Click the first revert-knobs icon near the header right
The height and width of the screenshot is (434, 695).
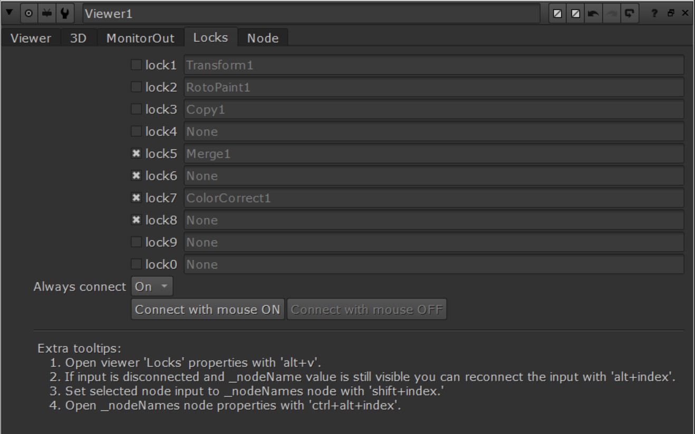pos(558,13)
